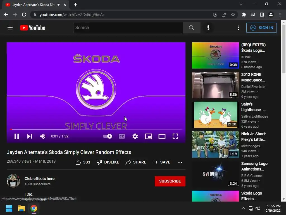Switch to theater mode

(x=162, y=136)
